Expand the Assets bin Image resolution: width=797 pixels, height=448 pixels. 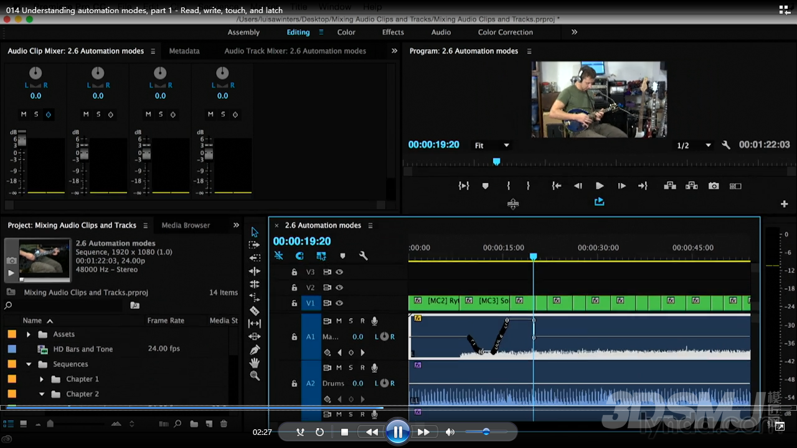28,334
